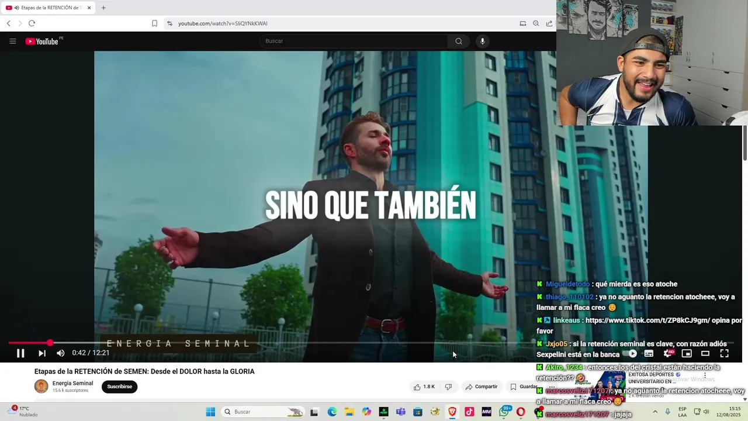This screenshot has width=748, height=421.
Task: Click the Windows taskbar Buscar search box
Action: coord(263,412)
